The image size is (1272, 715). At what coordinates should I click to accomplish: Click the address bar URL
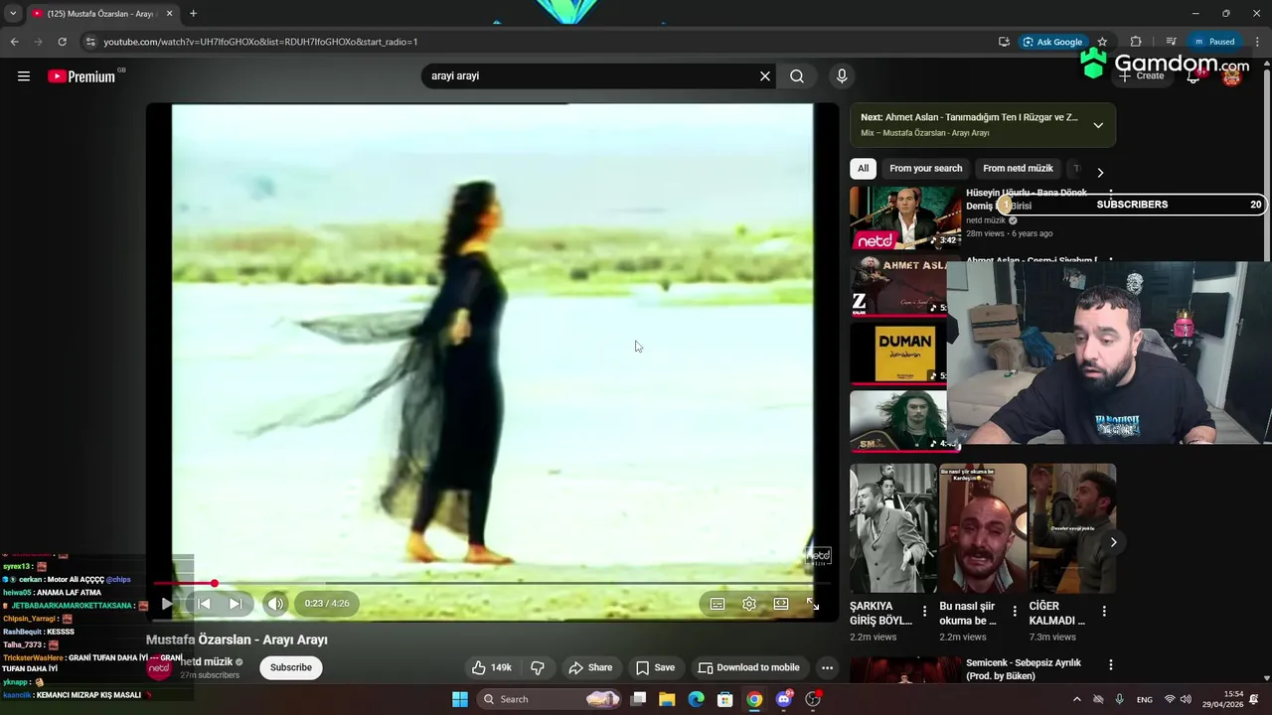pyautogui.click(x=260, y=42)
